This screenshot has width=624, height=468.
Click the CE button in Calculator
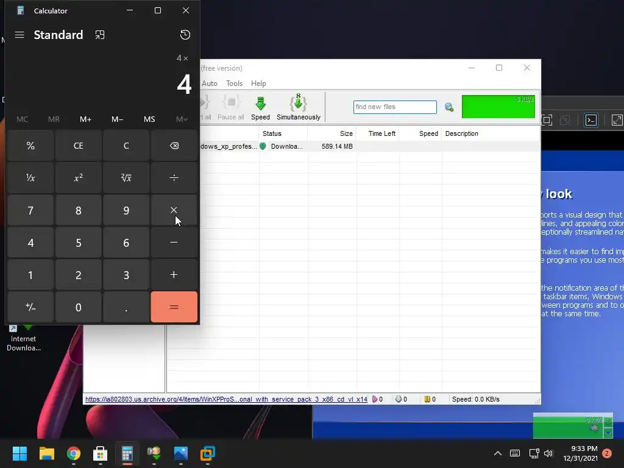[79, 146]
